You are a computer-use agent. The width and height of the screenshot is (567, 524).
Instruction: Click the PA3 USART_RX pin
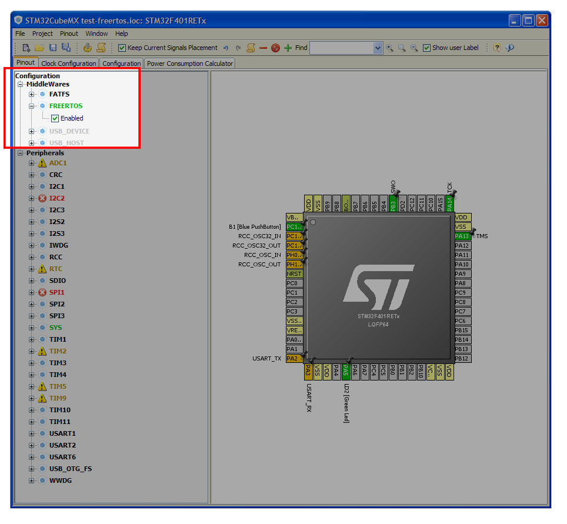308,371
